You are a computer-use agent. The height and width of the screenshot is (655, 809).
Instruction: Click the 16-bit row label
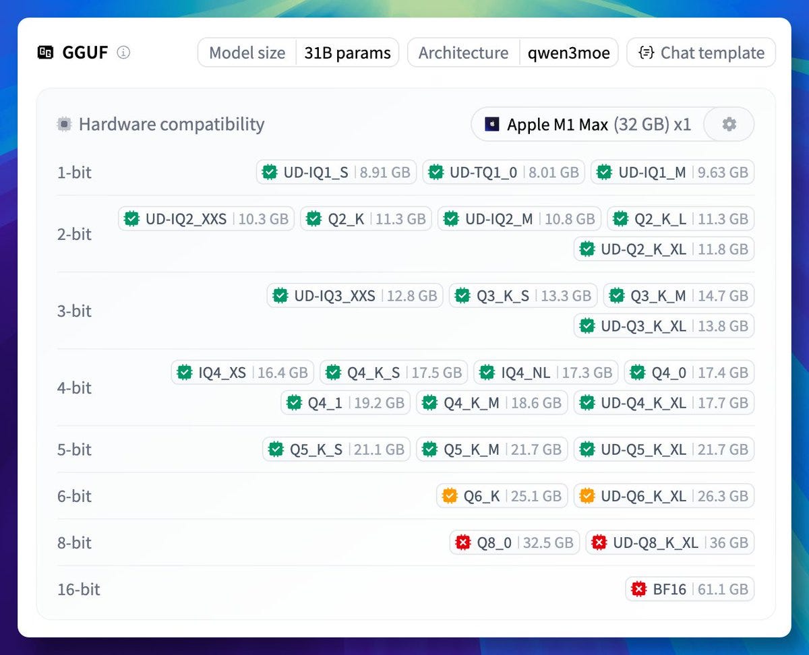pyautogui.click(x=79, y=589)
